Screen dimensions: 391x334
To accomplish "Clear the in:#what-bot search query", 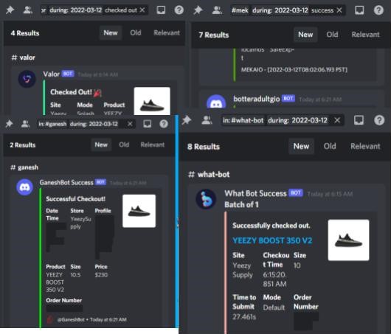I will pyautogui.click(x=337, y=120).
